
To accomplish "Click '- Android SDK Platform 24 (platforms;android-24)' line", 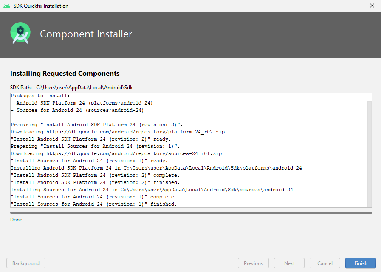I will (x=82, y=103).
